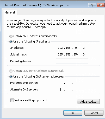Click the 192 octet in IP address
The width and height of the screenshot is (105, 119).
coord(60,48)
